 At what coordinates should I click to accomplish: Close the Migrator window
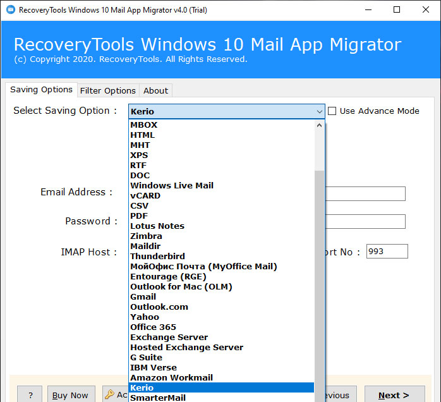tap(426, 10)
